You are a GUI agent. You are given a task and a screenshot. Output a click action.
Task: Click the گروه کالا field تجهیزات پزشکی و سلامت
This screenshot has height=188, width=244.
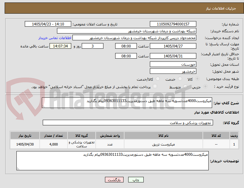click(x=128, y=123)
